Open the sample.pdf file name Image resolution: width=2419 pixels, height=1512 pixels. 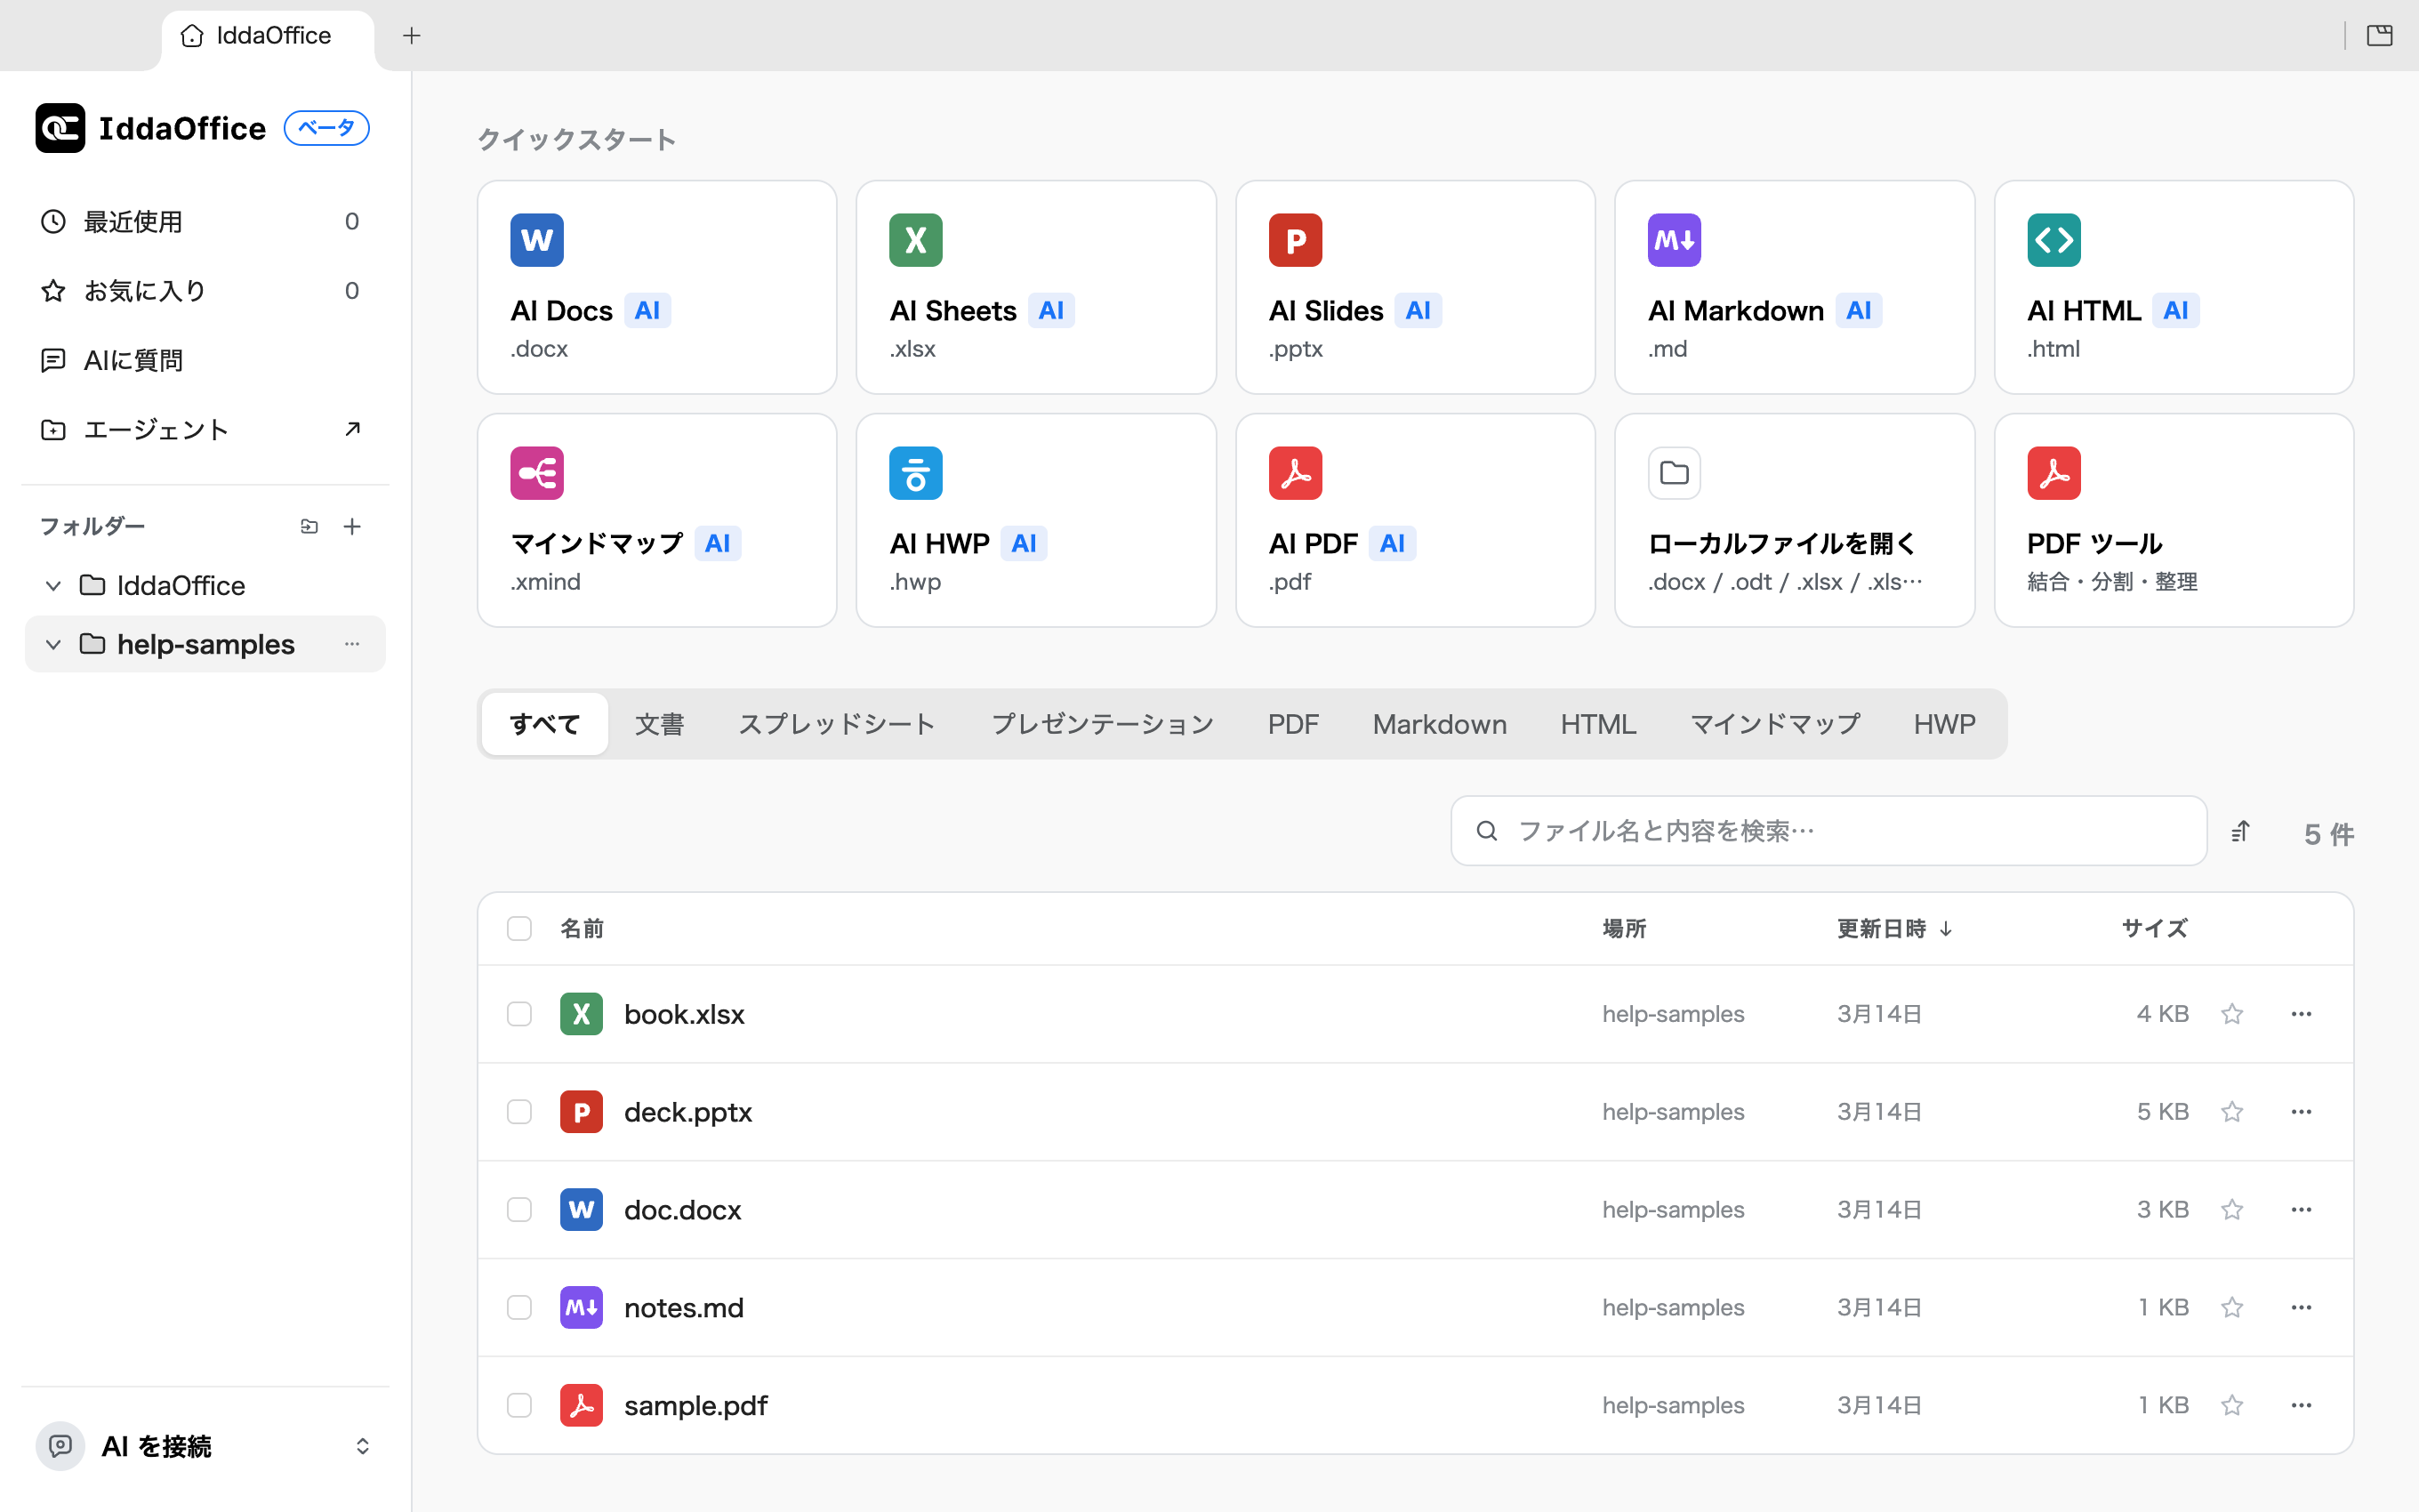click(x=695, y=1405)
